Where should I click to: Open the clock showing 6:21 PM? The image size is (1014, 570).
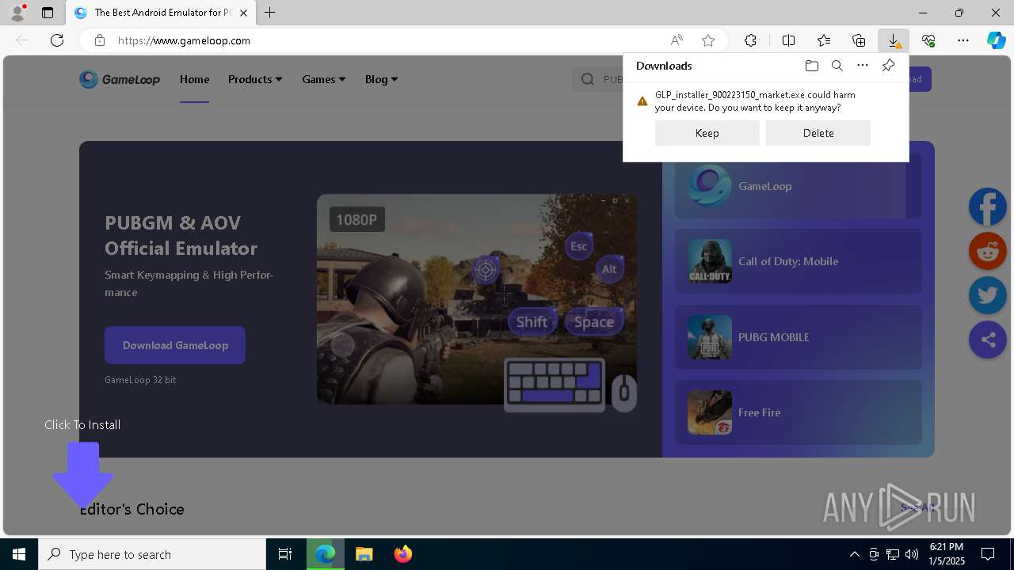click(947, 554)
